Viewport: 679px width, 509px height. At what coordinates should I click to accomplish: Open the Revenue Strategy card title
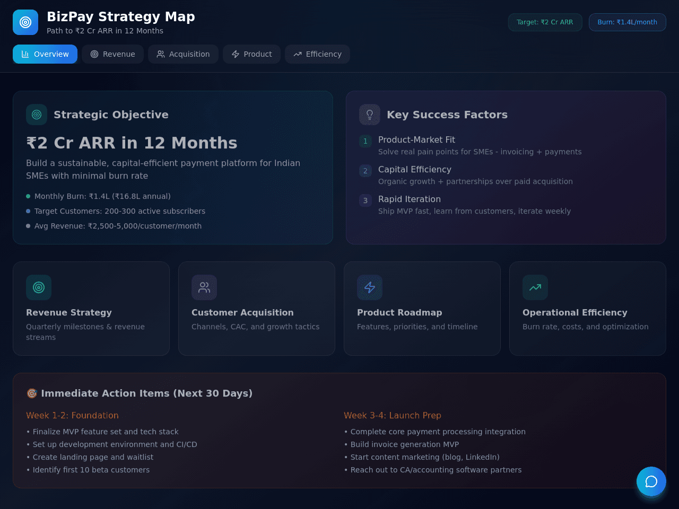coord(69,312)
